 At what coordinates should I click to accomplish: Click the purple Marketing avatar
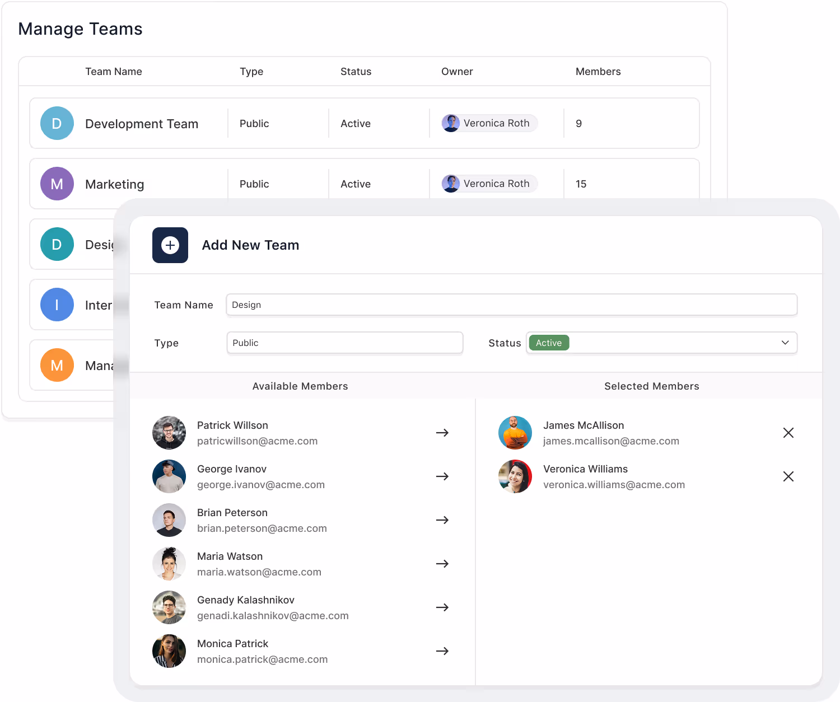57,184
